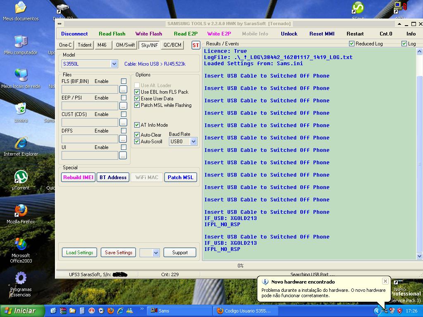Select the Read Flash menu item
This screenshot has height=317, width=423.
(x=112, y=34)
